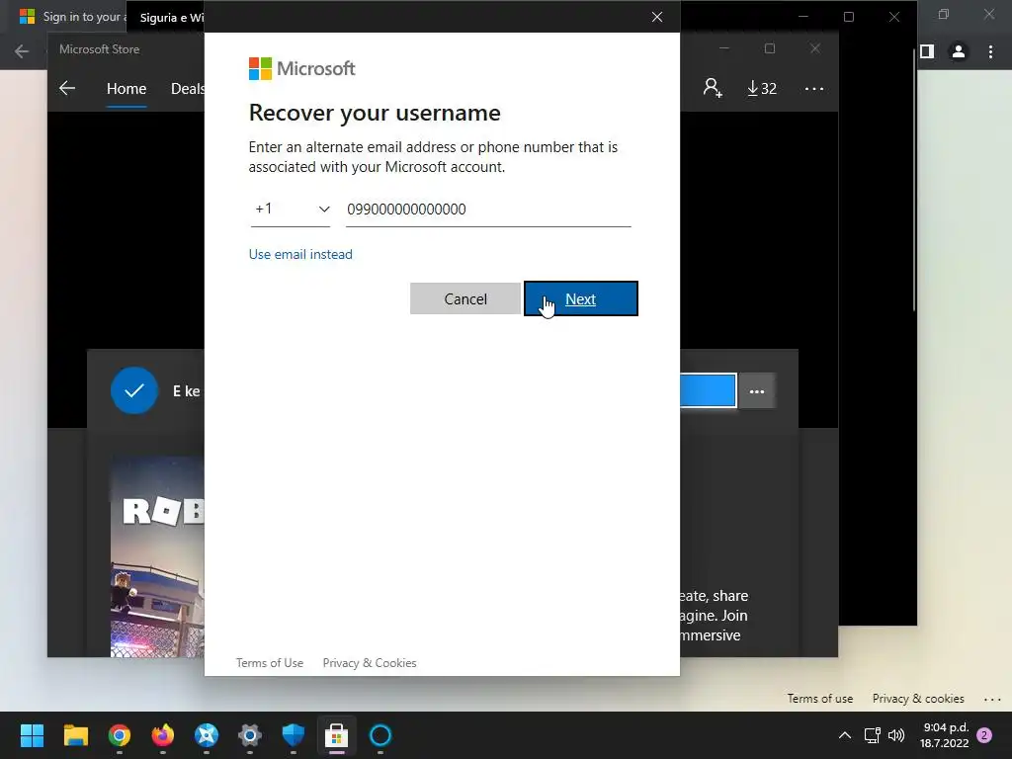Open Windows Security shield on taskbar
The height and width of the screenshot is (759, 1012).
click(293, 735)
